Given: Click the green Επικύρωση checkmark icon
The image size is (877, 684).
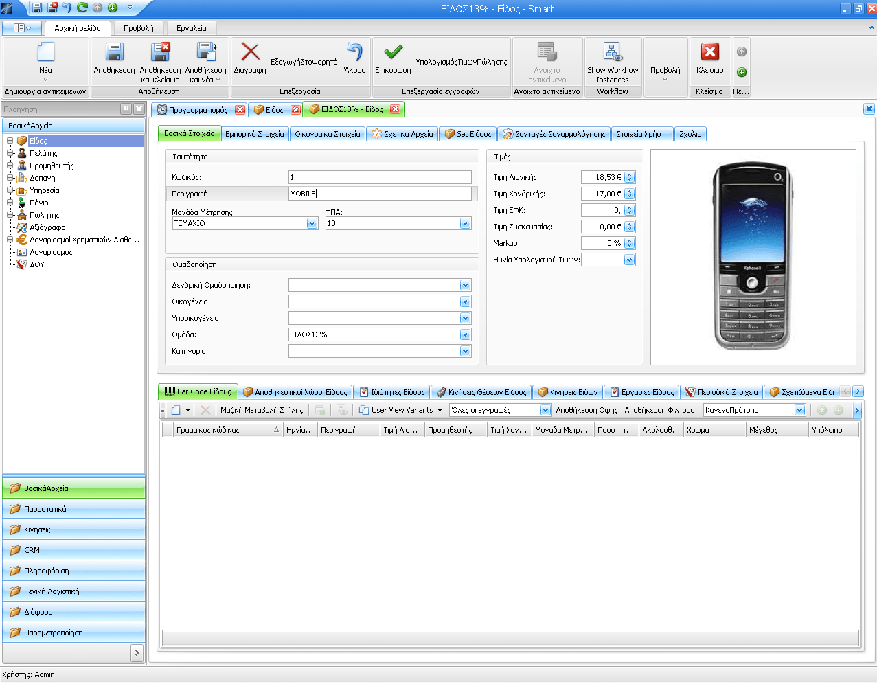Looking at the screenshot, I should 393,53.
